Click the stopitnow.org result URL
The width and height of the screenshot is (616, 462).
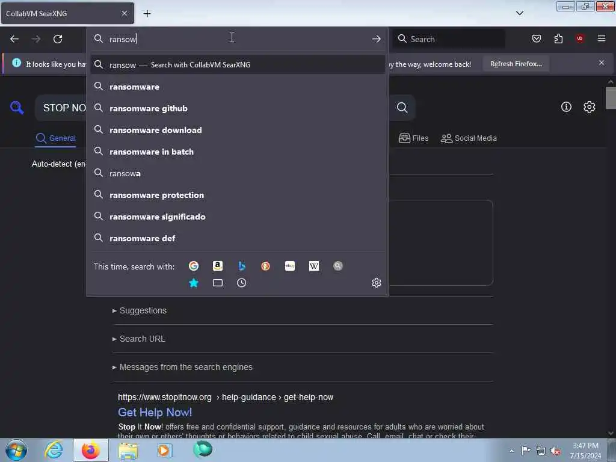(226, 397)
